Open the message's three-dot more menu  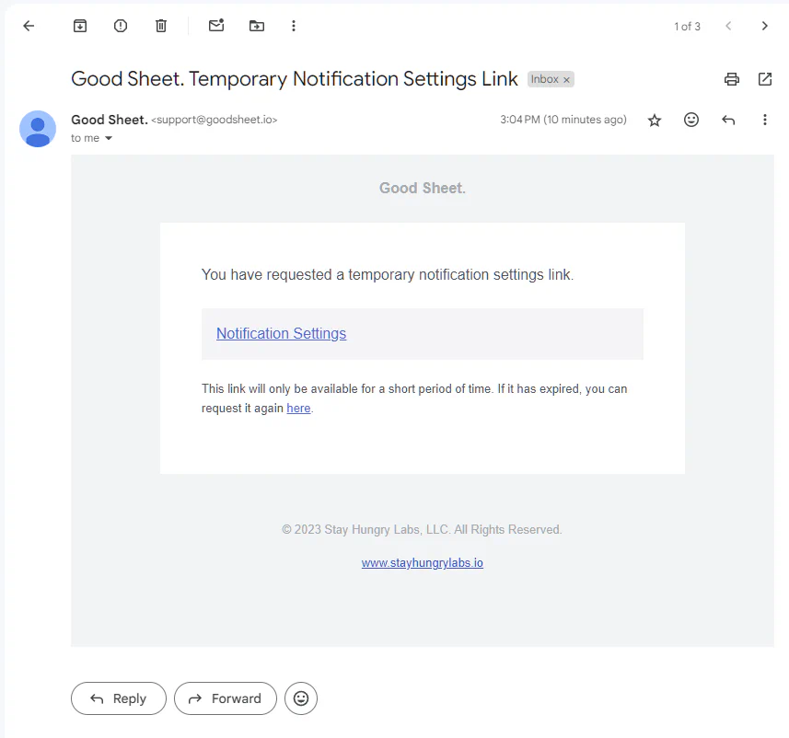(x=765, y=120)
